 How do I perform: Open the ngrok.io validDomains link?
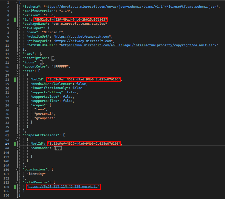point(63,186)
